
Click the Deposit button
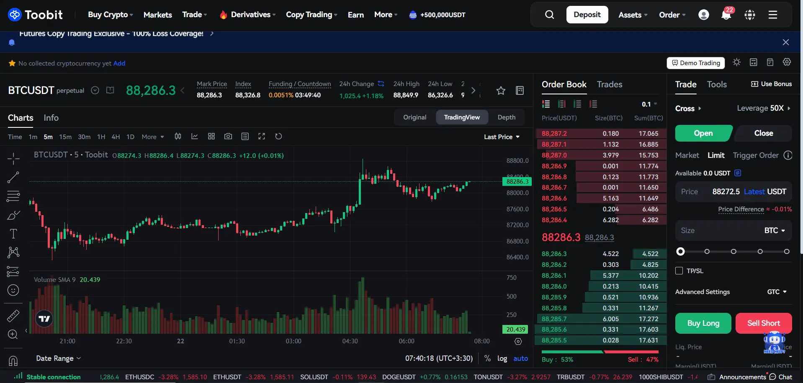tap(587, 15)
